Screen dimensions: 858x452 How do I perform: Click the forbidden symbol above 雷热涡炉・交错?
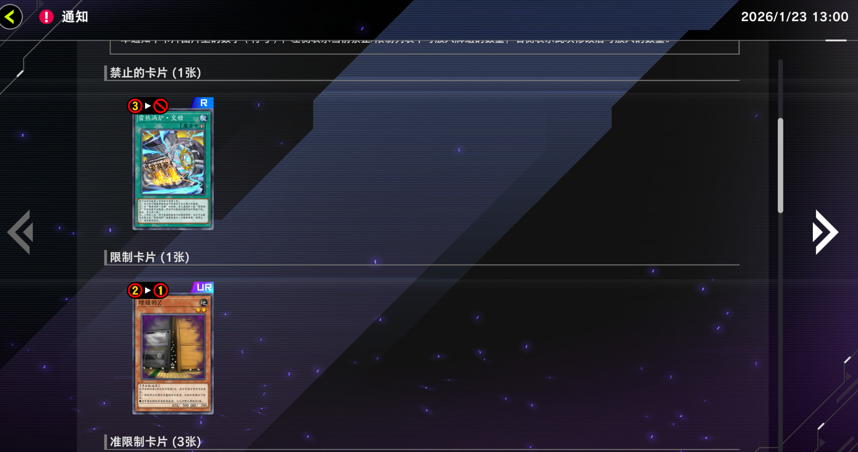click(x=161, y=106)
